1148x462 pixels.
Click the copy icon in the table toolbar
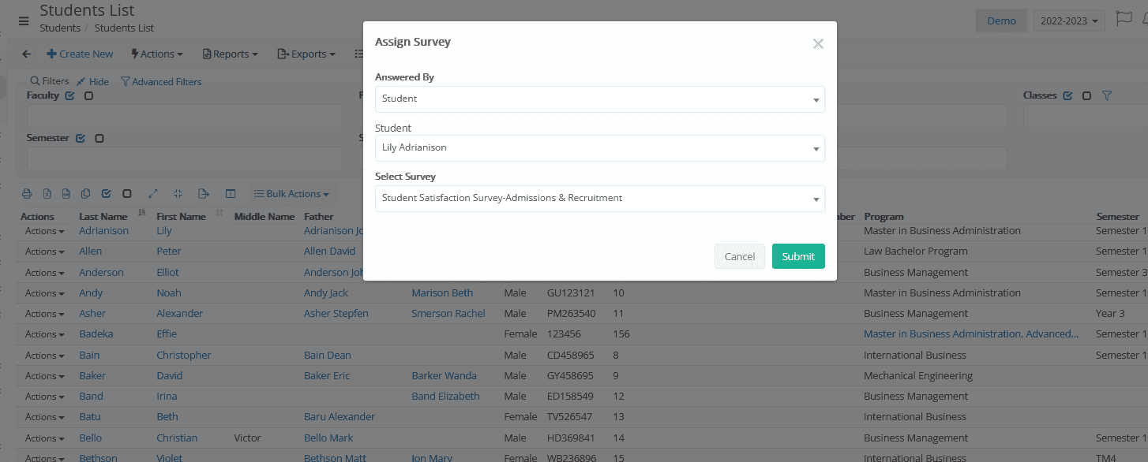86,194
